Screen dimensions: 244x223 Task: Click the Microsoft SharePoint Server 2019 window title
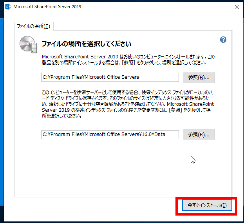click(47, 7)
